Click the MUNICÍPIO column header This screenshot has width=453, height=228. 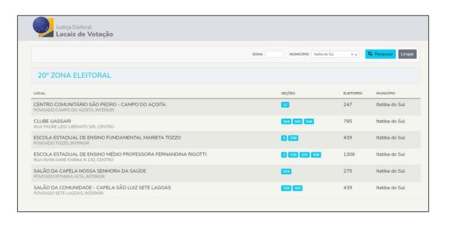385,93
